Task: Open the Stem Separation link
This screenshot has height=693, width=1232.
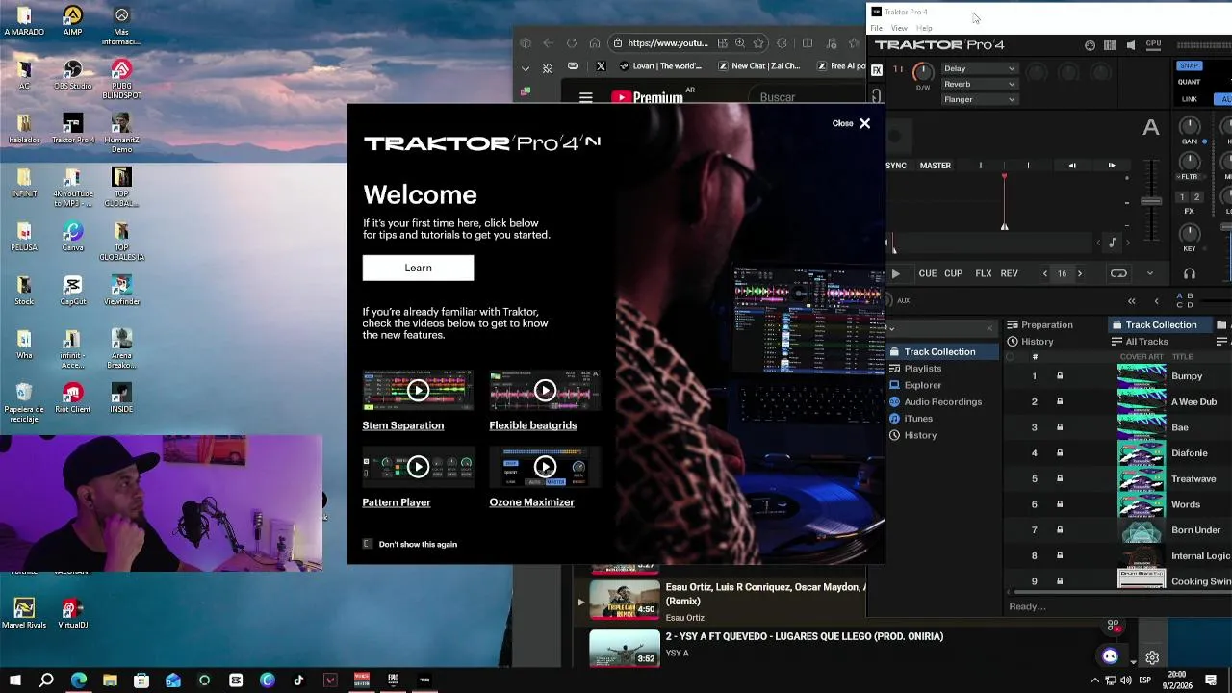Action: click(403, 425)
